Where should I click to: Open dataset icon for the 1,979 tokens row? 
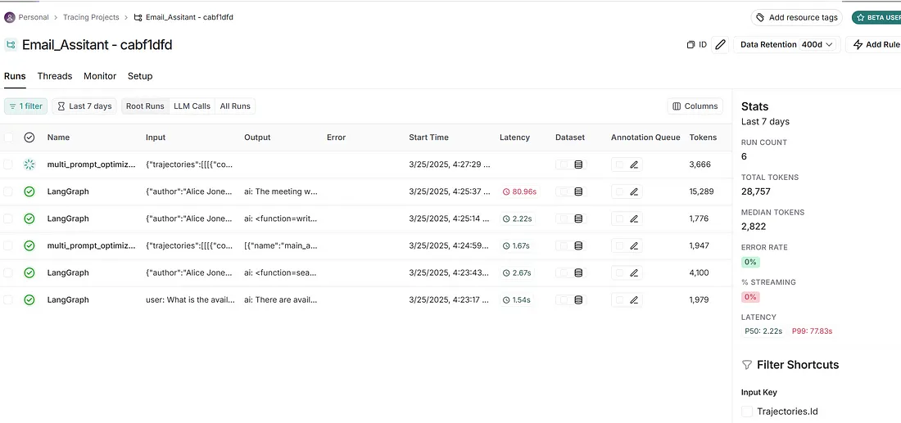pos(578,299)
